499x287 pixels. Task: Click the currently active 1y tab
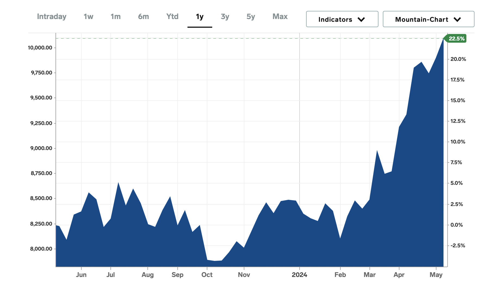point(200,16)
